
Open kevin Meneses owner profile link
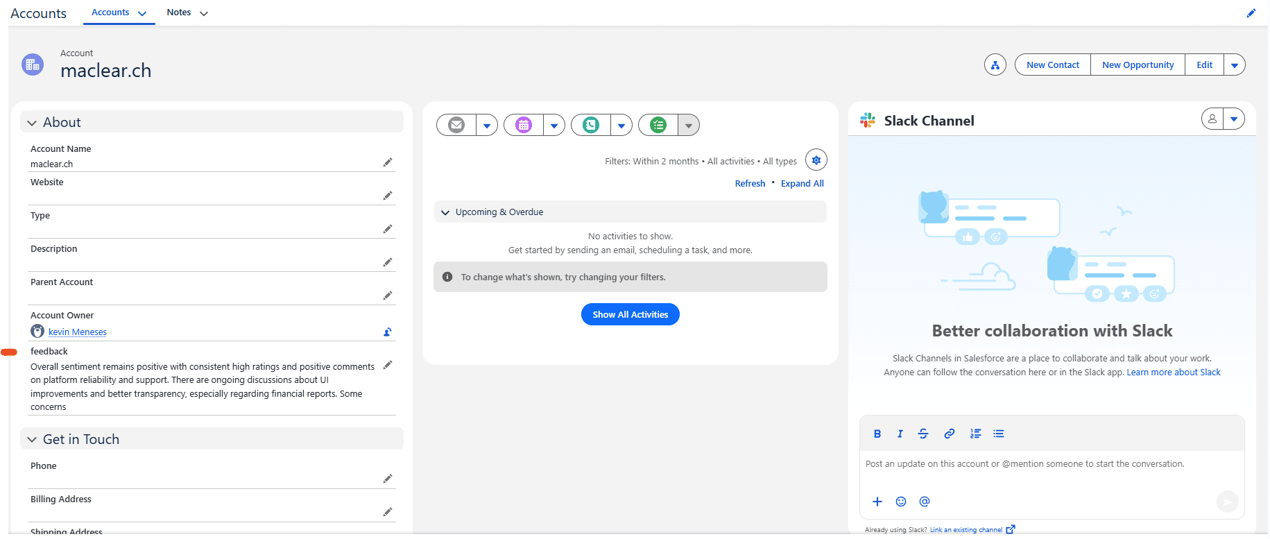pos(78,332)
